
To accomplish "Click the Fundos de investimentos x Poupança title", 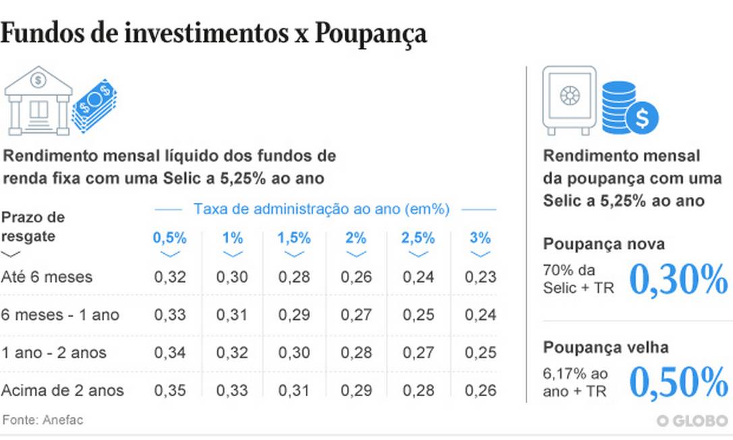I will pos(213,34).
